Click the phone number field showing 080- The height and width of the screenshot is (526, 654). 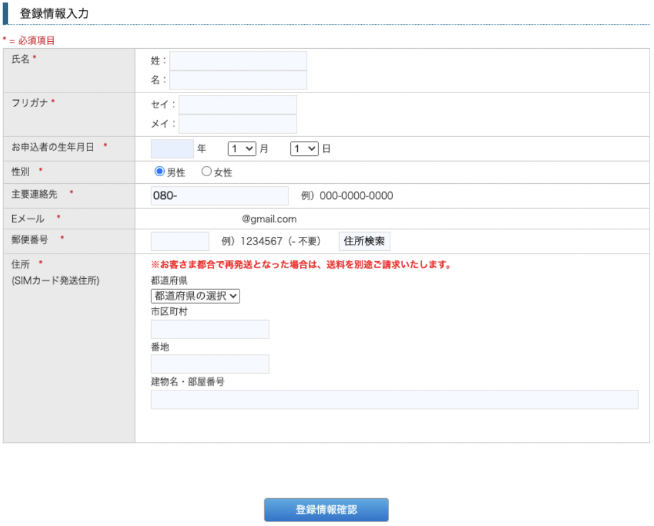[x=219, y=196]
